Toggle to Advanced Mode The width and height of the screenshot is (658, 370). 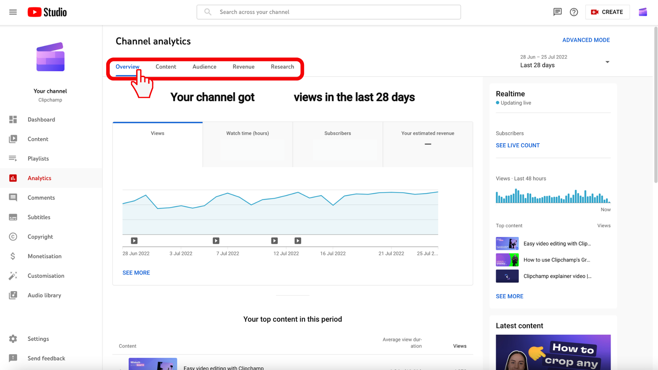click(586, 40)
